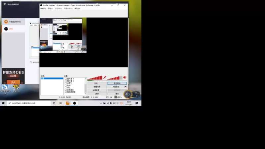The image size is (265, 149).
Task: Click the grey bitrate indicator square in status bar
Action: (116, 97)
